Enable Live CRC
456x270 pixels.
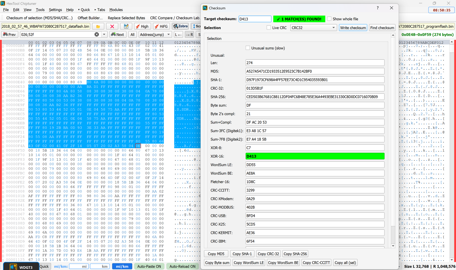tap(268, 27)
